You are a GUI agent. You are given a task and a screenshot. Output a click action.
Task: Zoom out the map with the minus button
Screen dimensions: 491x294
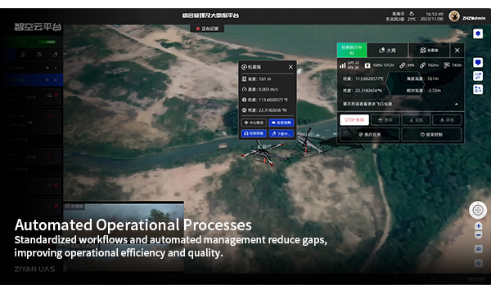click(478, 235)
